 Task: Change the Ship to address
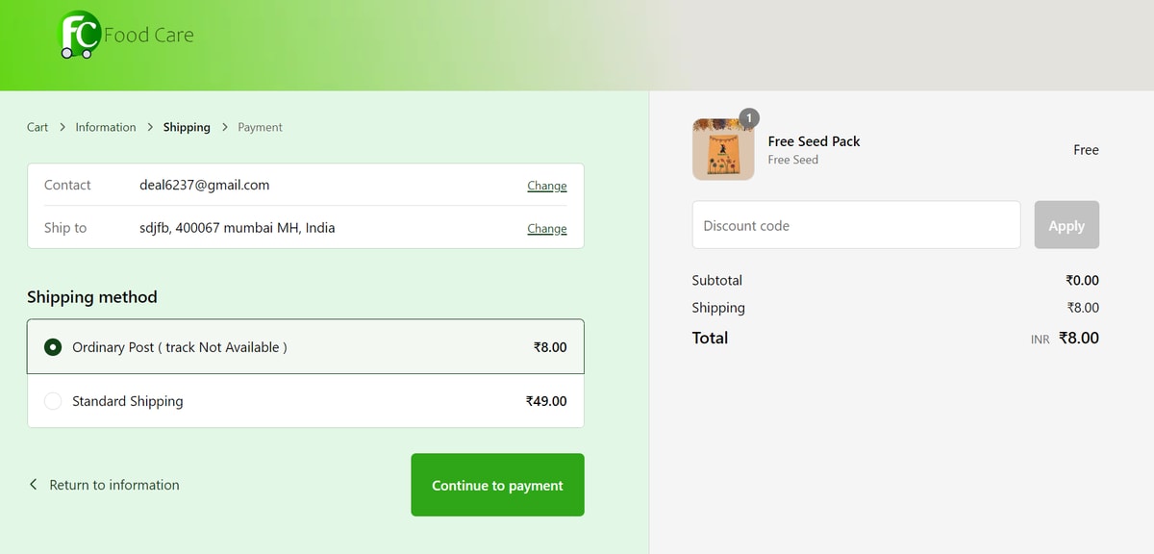click(546, 229)
